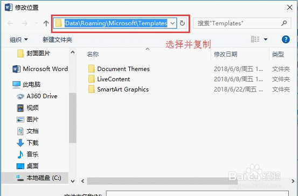This screenshot has height=196, width=298.
Task: Click LiveContent folder icon
Action: (92, 79)
